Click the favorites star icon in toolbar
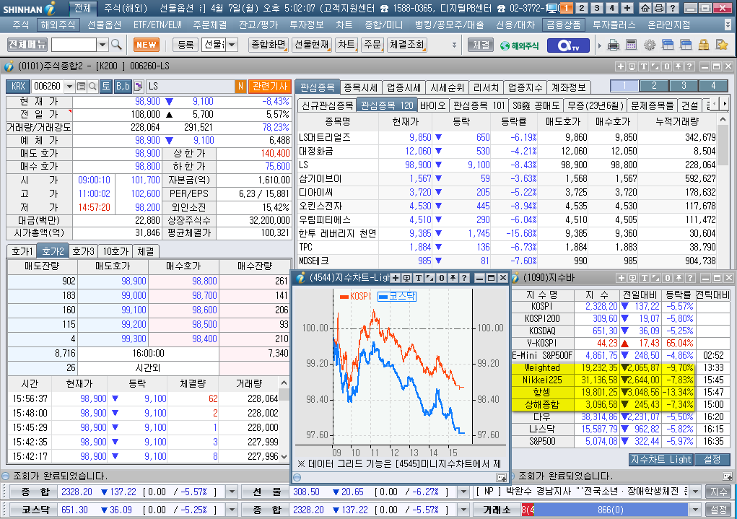The width and height of the screenshot is (737, 519). tap(722, 45)
